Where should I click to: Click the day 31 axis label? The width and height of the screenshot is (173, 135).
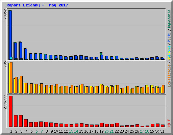pos(162,131)
